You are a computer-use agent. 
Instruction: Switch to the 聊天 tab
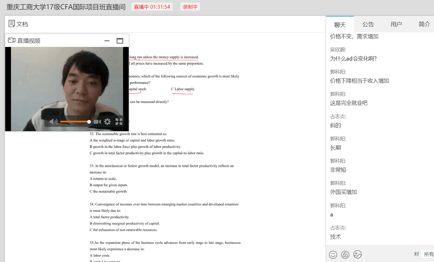[340, 25]
